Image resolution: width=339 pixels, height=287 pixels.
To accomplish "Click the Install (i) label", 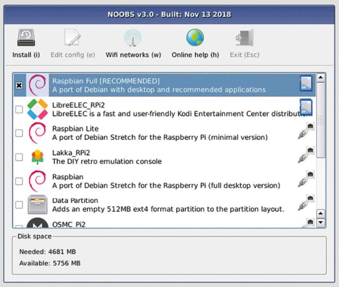I will pos(26,55).
